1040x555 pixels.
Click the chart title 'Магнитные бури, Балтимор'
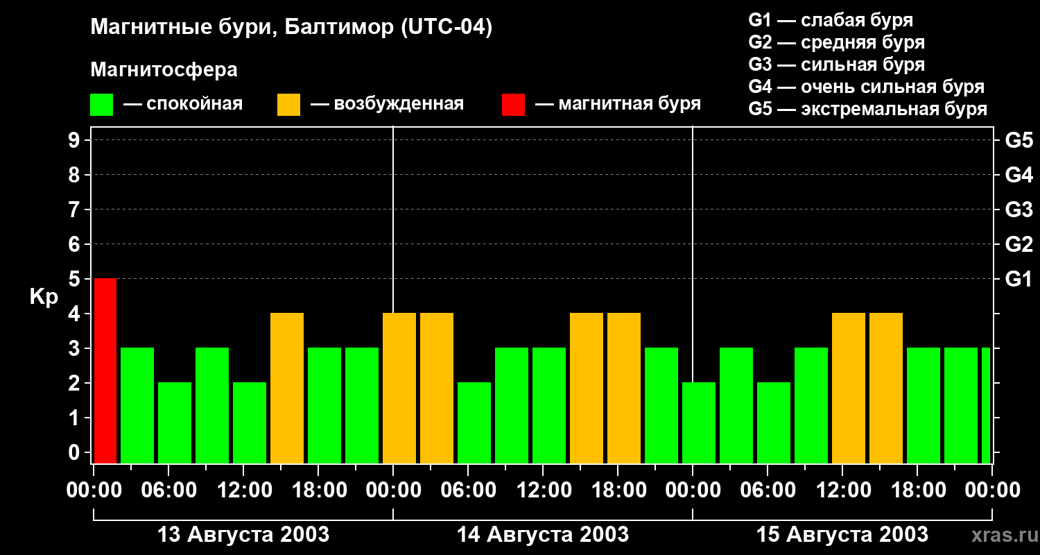tap(291, 28)
